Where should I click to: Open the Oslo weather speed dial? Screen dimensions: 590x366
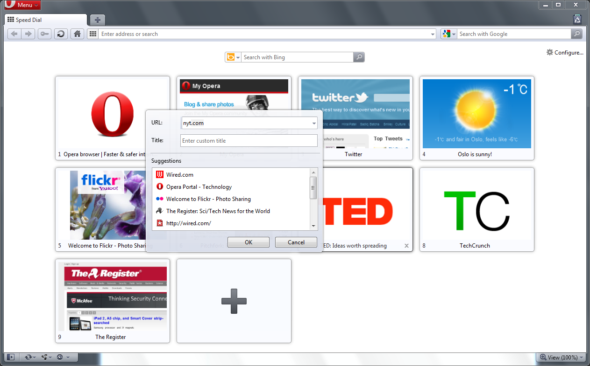tap(476, 118)
